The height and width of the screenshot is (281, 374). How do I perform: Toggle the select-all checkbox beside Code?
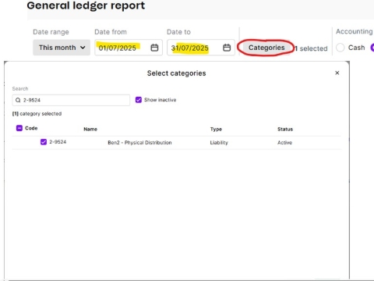point(19,128)
